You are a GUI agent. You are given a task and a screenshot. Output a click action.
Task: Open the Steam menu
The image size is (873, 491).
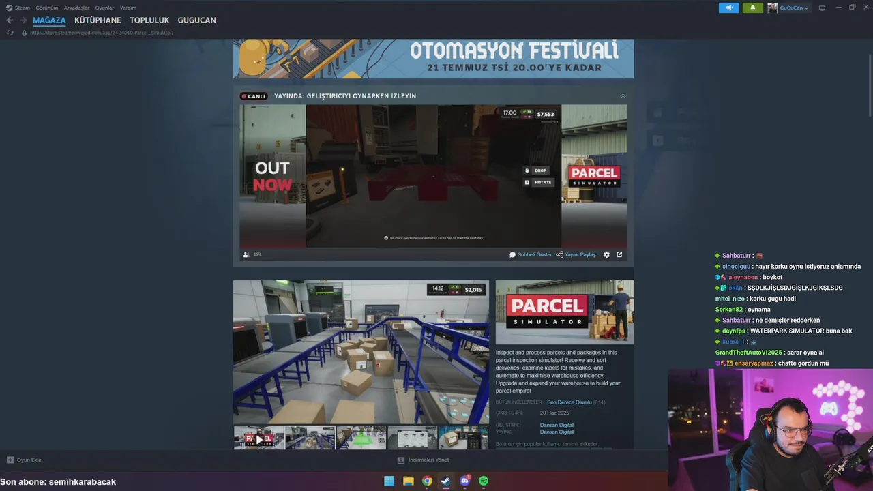[x=23, y=8]
